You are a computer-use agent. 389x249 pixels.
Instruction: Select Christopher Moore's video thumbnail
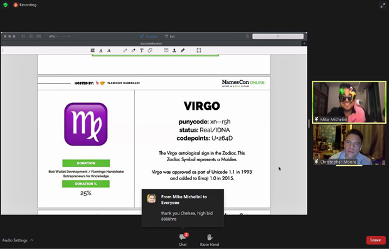click(x=349, y=145)
